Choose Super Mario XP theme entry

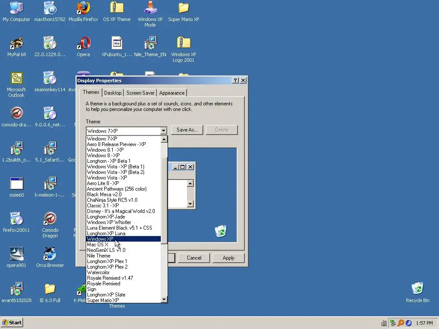[x=123, y=300]
